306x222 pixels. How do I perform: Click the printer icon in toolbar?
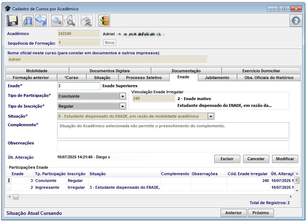(86, 21)
